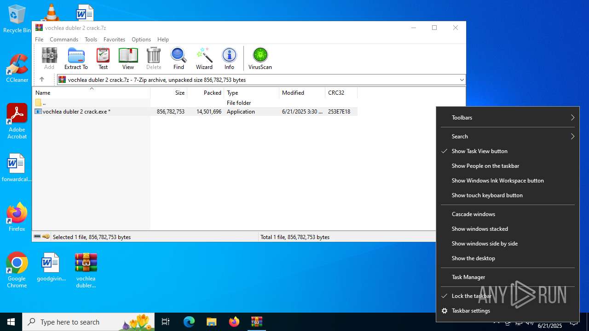Click the Add toolbar icon in WinRAR

pyautogui.click(x=49, y=59)
